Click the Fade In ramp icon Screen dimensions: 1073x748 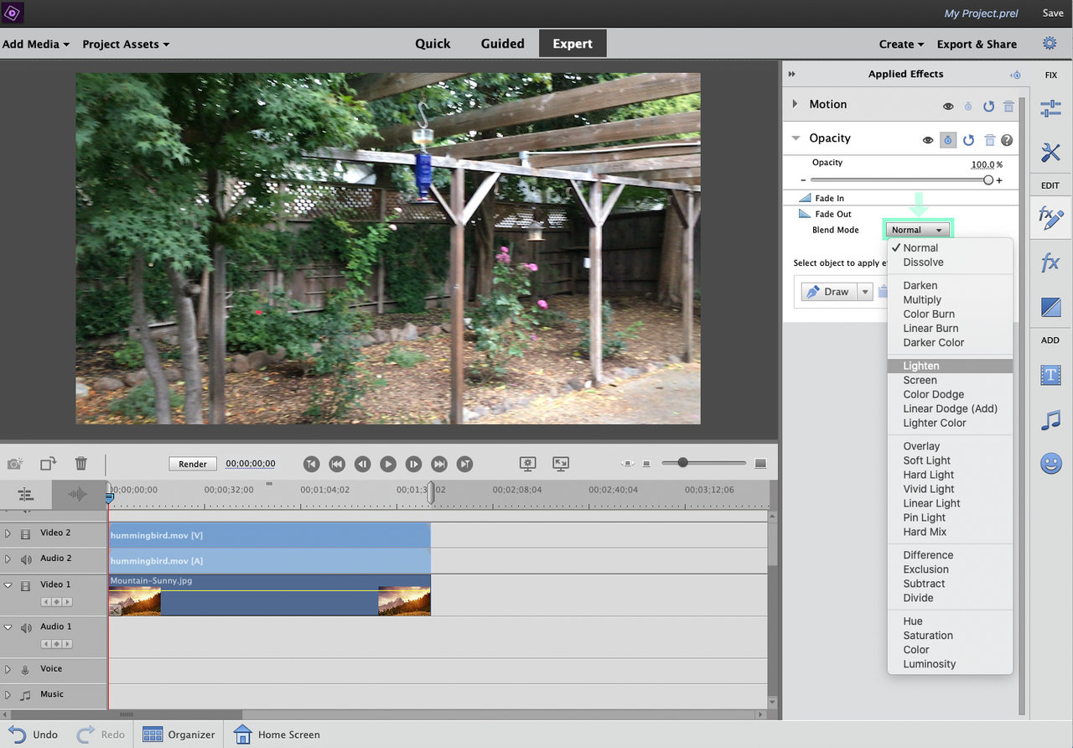804,198
